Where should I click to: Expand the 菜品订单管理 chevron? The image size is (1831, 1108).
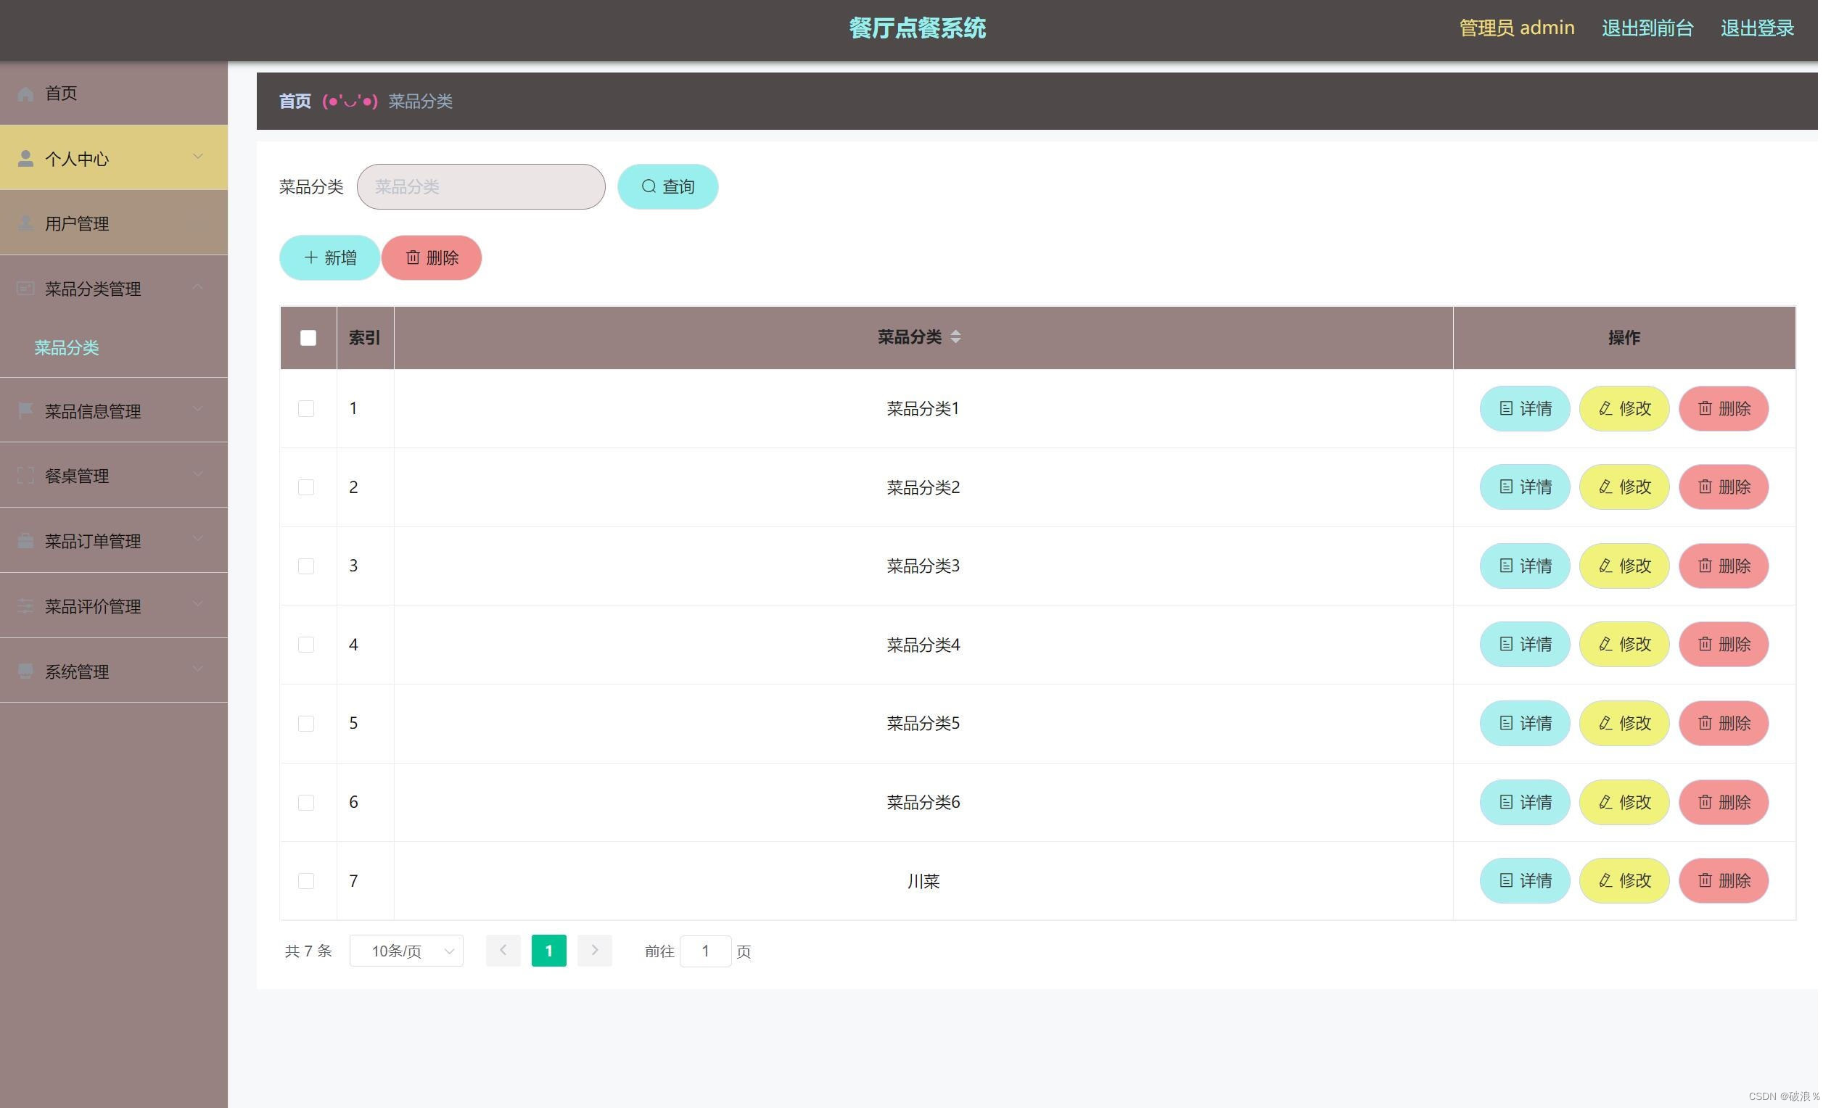(197, 539)
